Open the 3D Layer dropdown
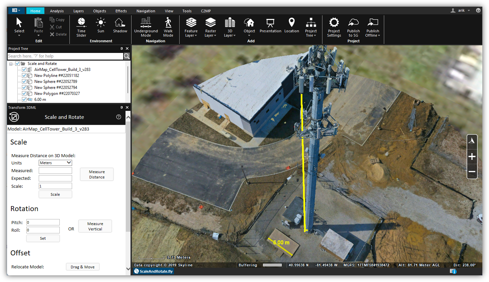 click(x=230, y=27)
